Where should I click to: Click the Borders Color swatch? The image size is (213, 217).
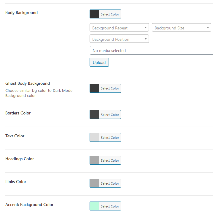click(x=94, y=115)
